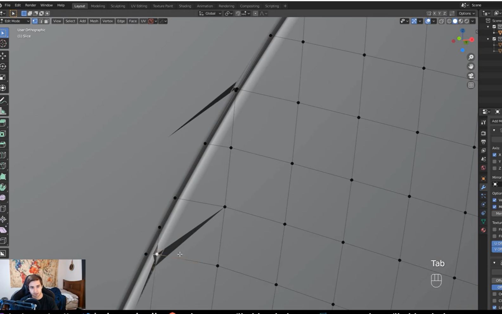Image resolution: width=502 pixels, height=314 pixels.
Task: Open the pivot point dropdown
Action: (x=228, y=13)
